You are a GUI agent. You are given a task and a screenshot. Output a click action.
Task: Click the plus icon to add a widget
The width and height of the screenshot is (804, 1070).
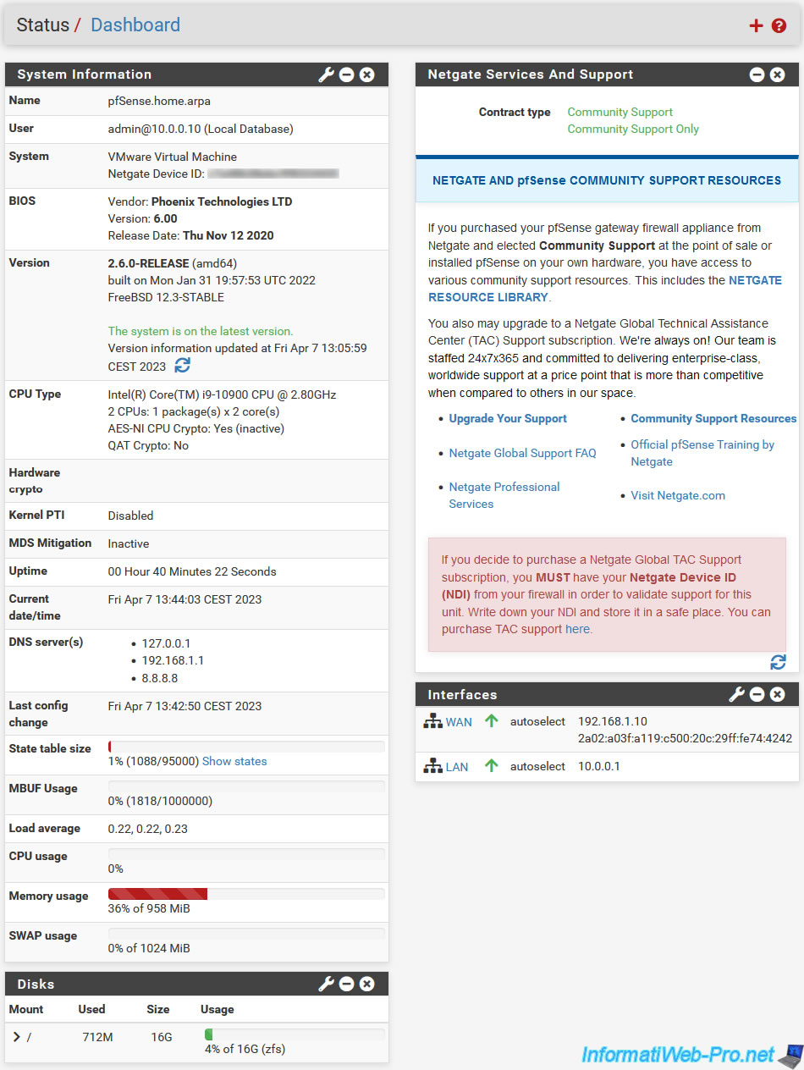coord(756,25)
